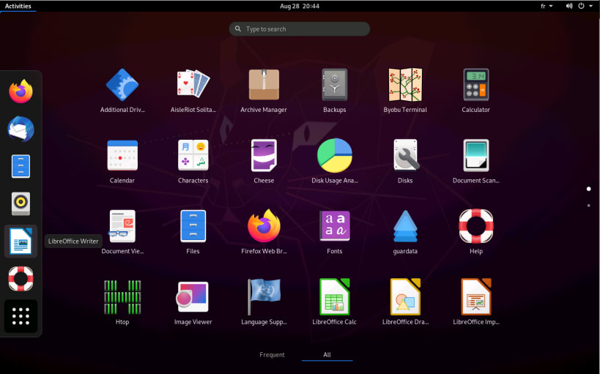The width and height of the screenshot is (600, 374).
Task: Go to first app page indicator dot
Action: (588, 189)
